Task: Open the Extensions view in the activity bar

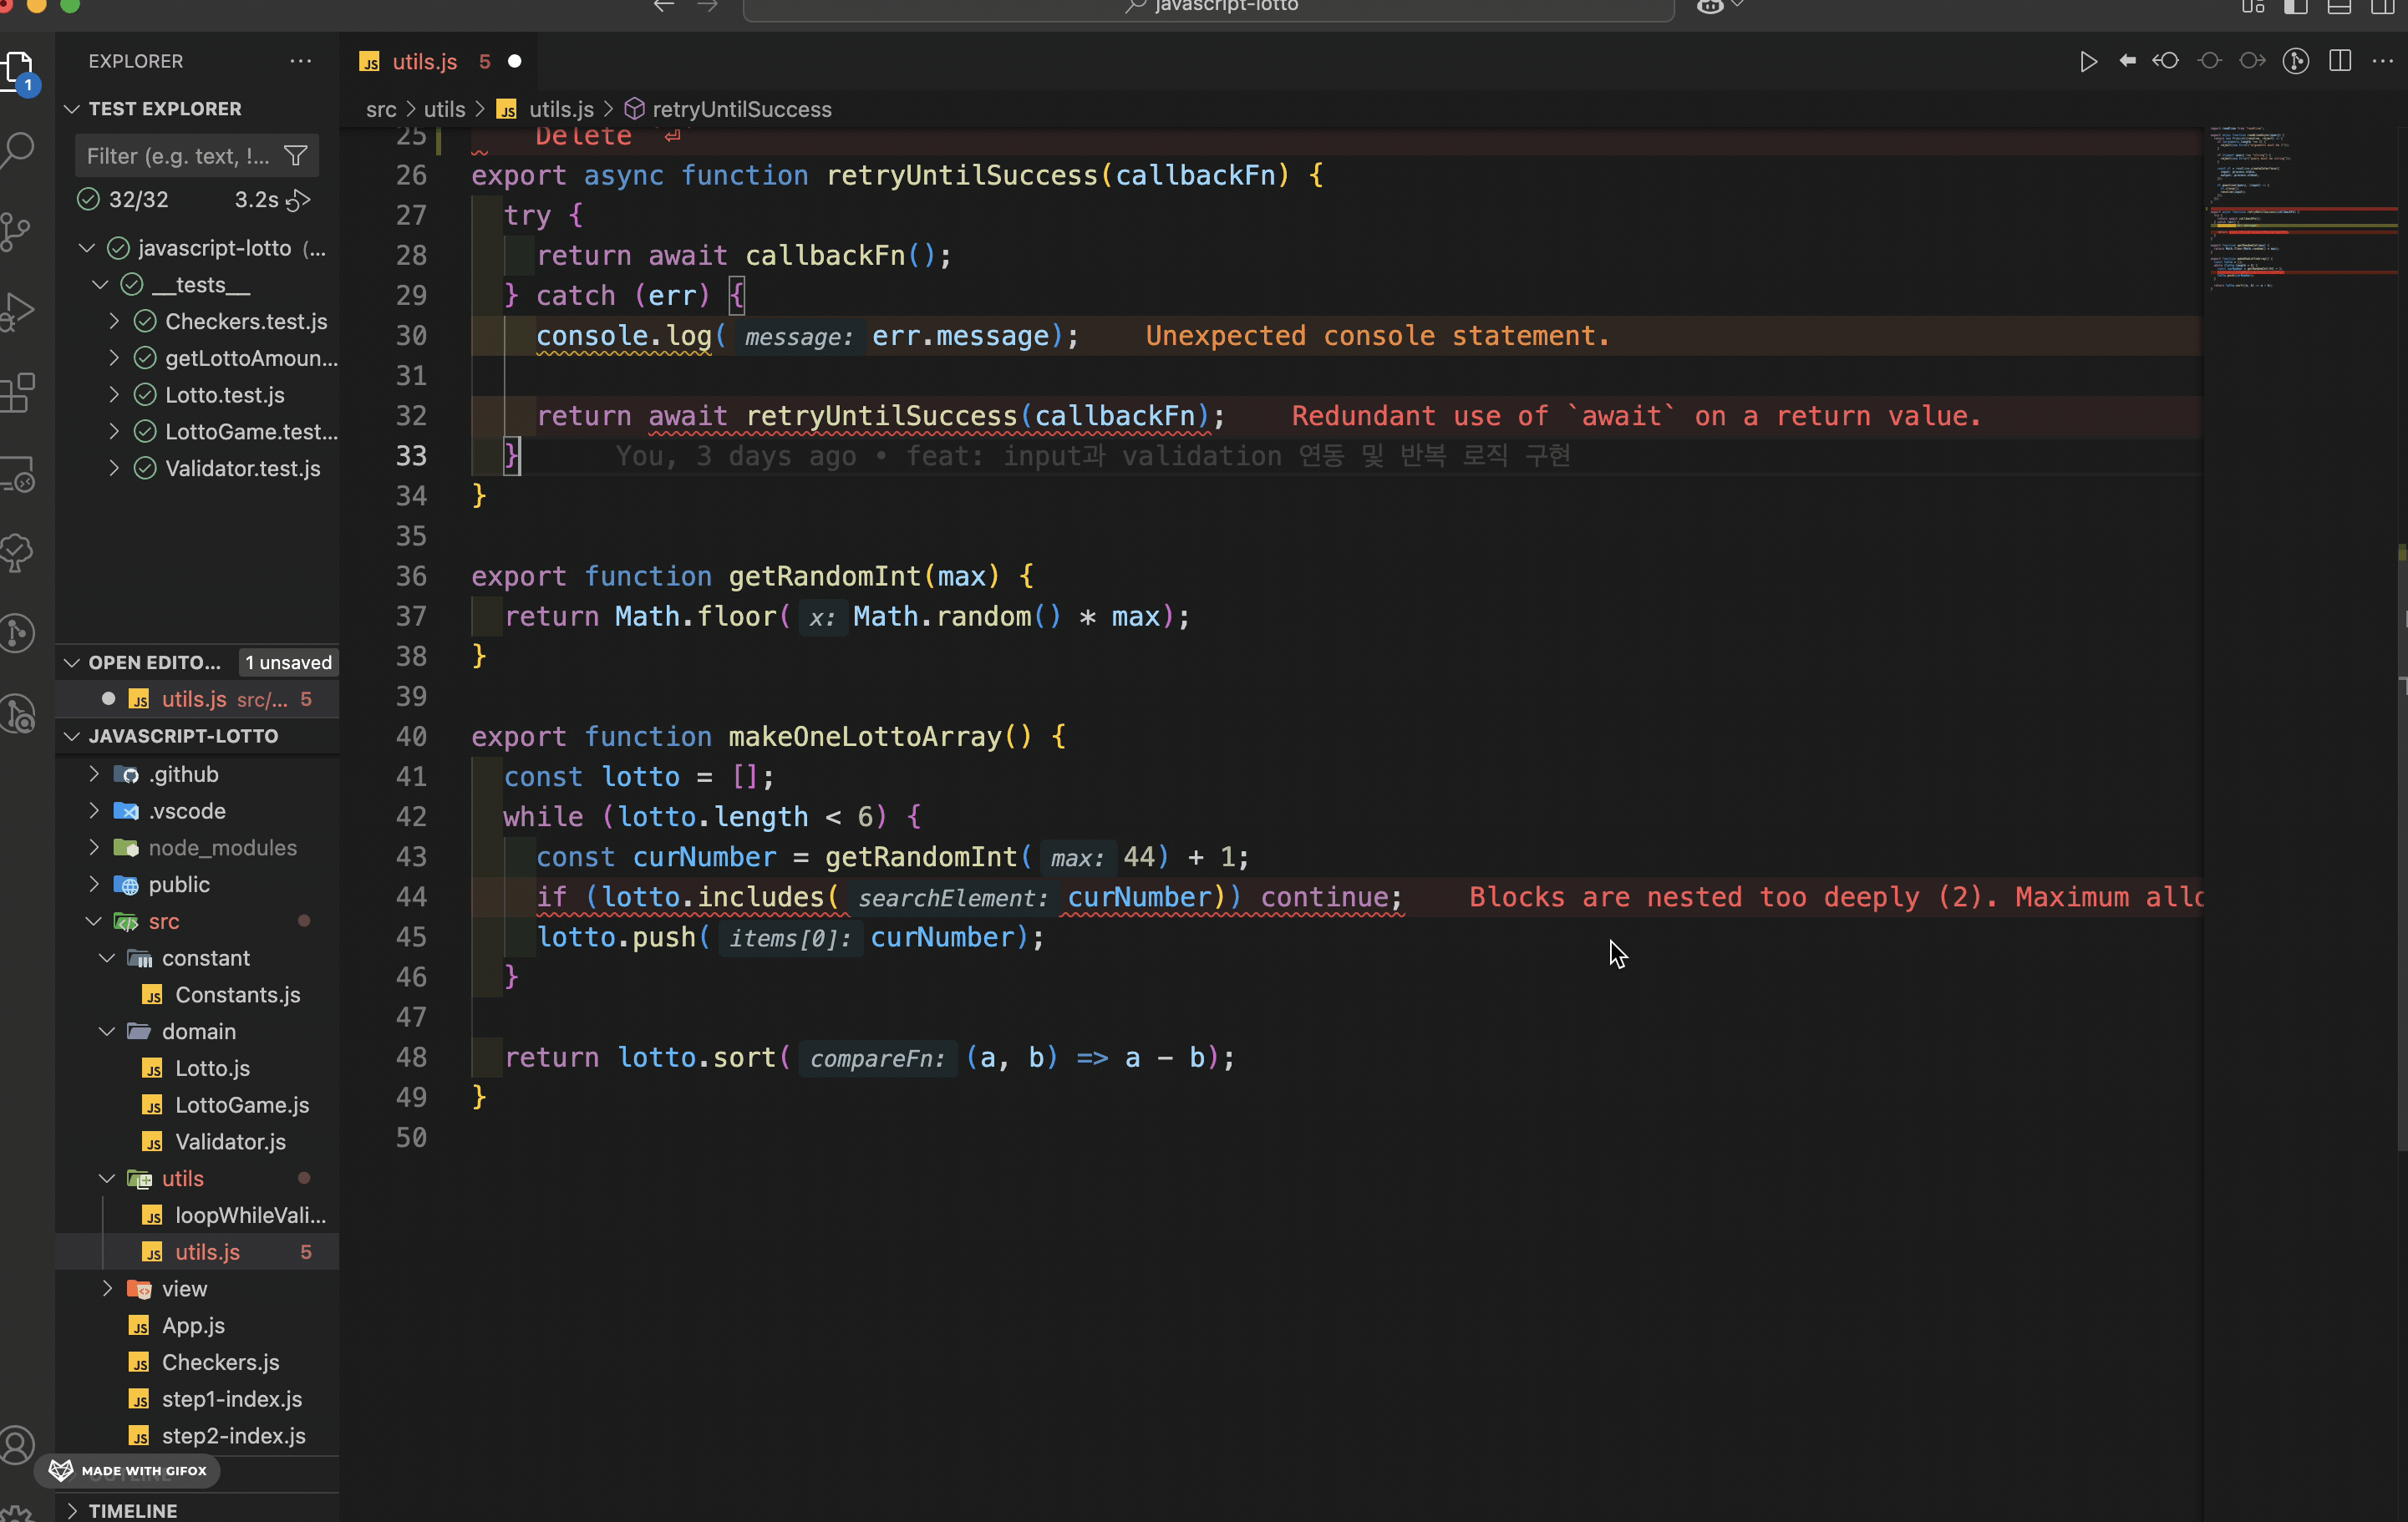Action: [x=18, y=393]
